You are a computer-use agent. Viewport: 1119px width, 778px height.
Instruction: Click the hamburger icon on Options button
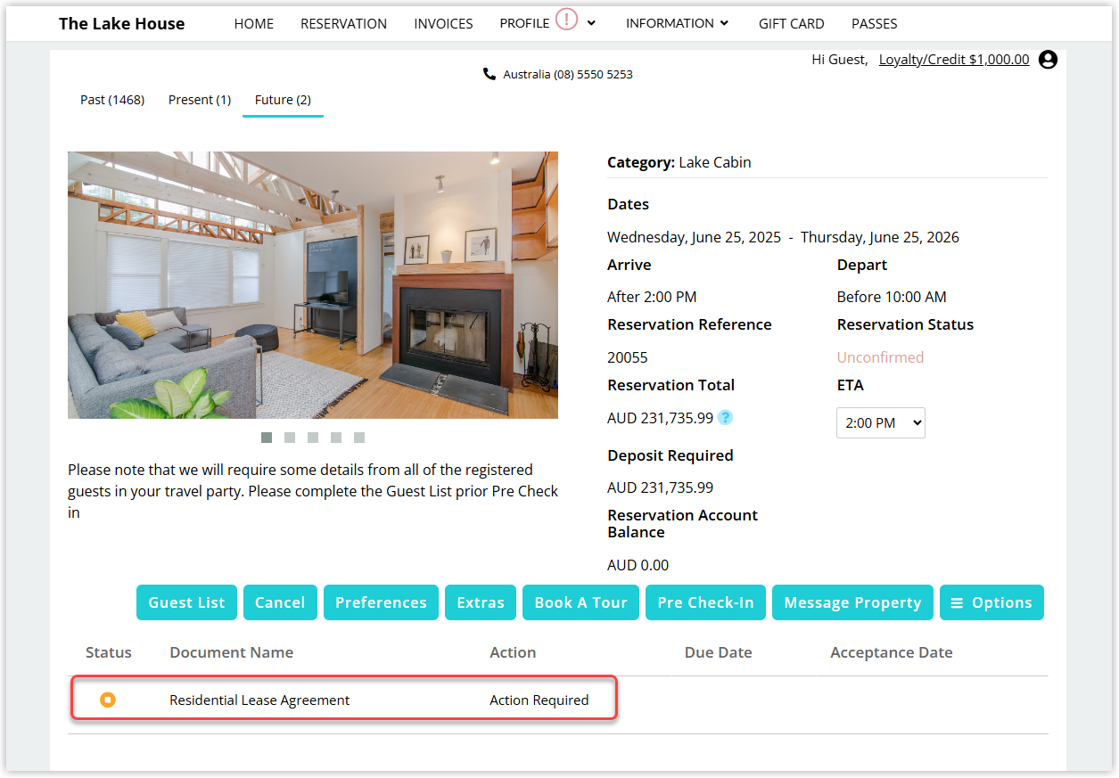[x=957, y=603]
